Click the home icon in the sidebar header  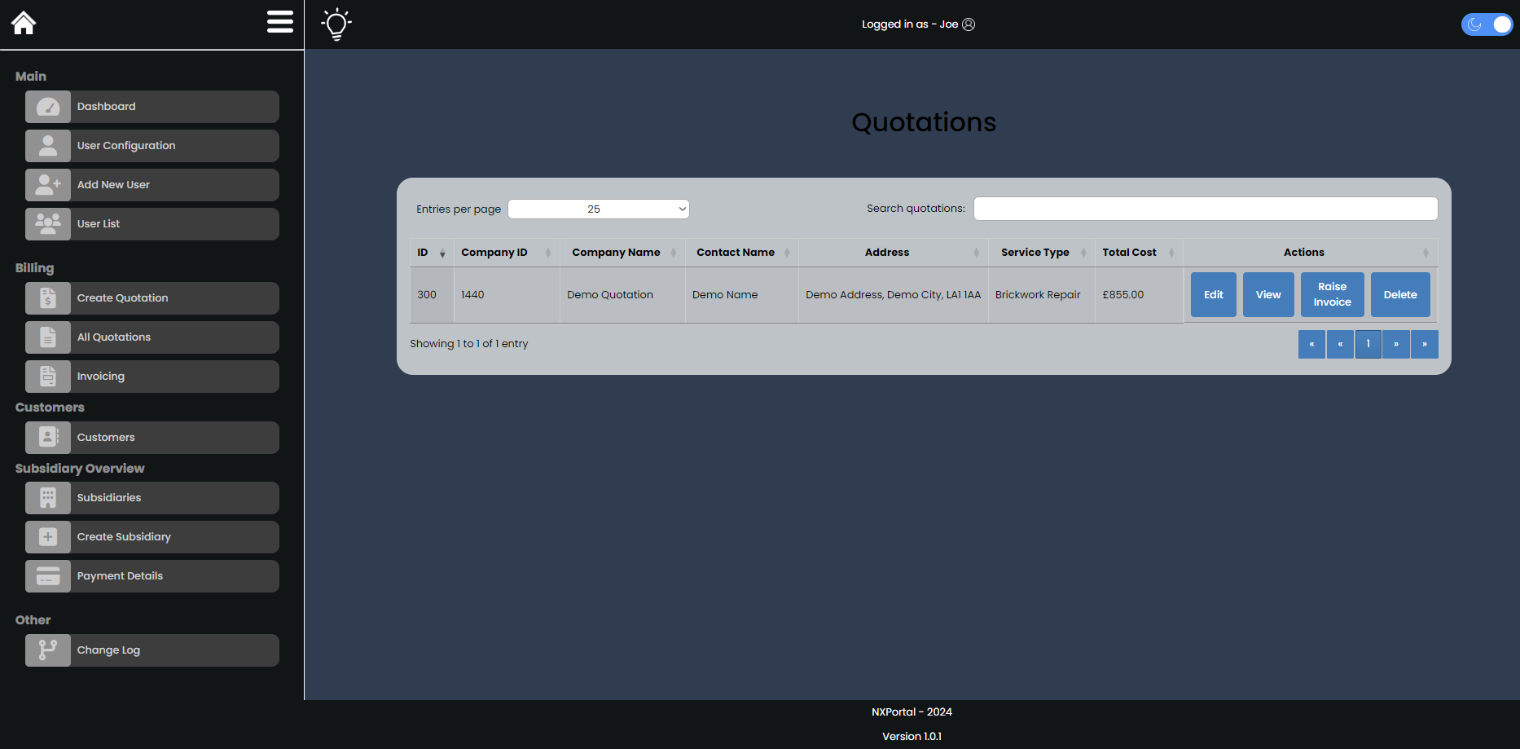click(24, 22)
